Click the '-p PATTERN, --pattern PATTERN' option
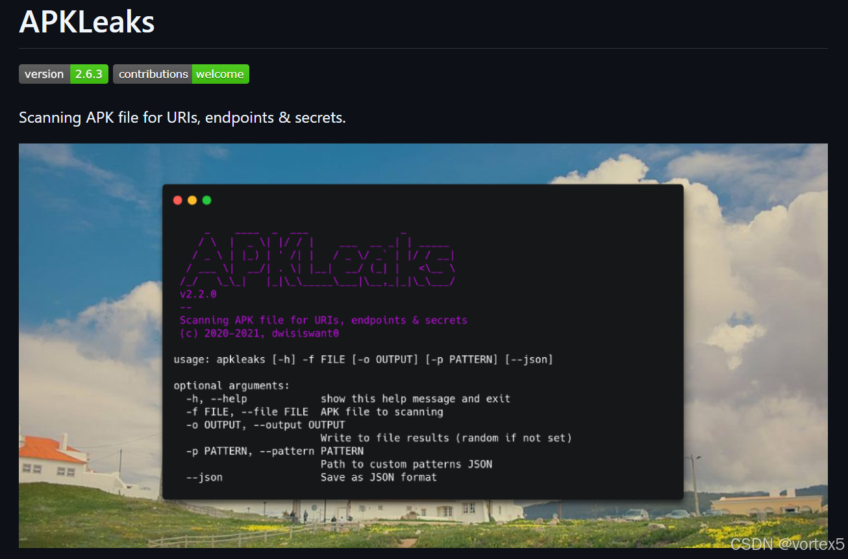This screenshot has width=848, height=559. click(275, 451)
